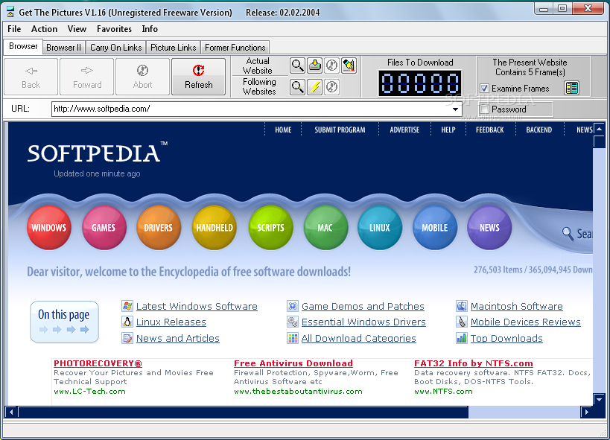Click ADVERTISE in the Softpedia top nav
Screen dimensions: 610x440
[x=404, y=130]
